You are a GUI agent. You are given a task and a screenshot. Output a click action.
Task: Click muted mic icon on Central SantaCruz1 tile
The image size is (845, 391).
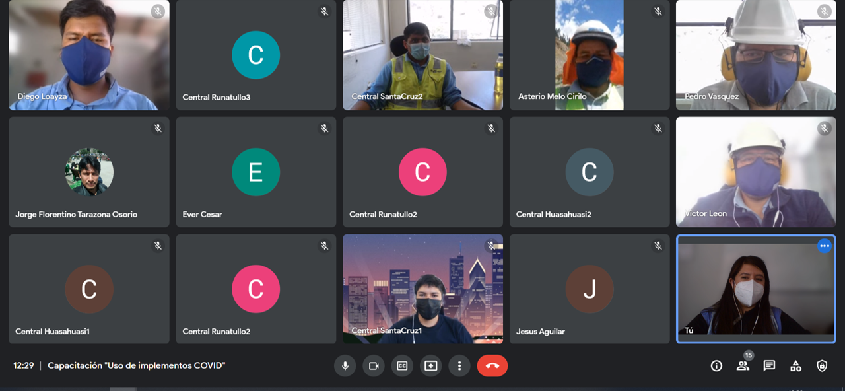click(491, 246)
